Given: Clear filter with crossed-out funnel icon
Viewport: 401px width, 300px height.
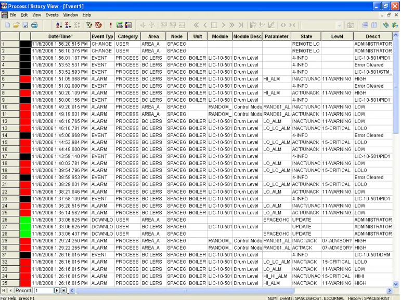Looking at the screenshot, I should pos(98,25).
